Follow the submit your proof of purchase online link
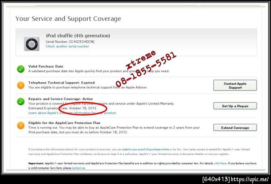The height and width of the screenshot is (184, 271). point(146,149)
